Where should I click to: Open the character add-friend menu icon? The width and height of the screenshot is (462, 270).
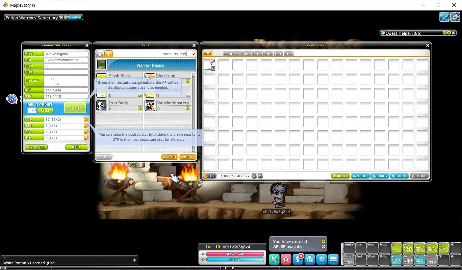tap(298, 259)
